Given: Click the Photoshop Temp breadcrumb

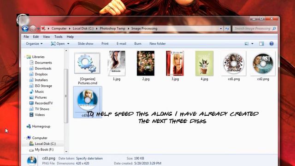Looking at the screenshot, I should (112, 29).
